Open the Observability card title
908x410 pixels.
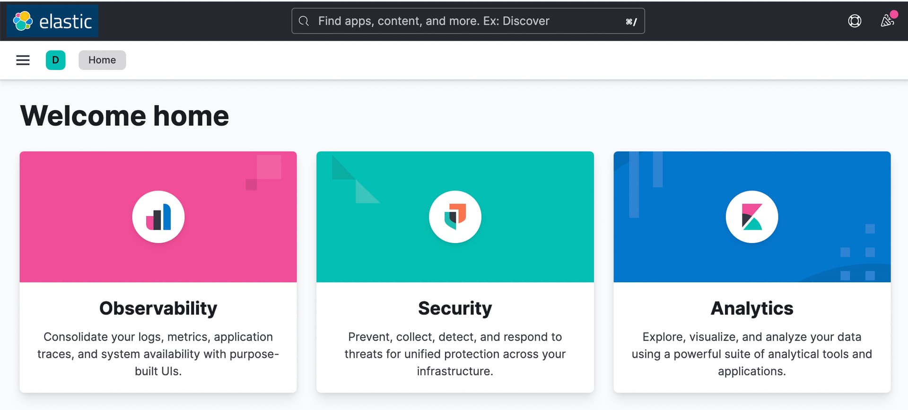[158, 308]
